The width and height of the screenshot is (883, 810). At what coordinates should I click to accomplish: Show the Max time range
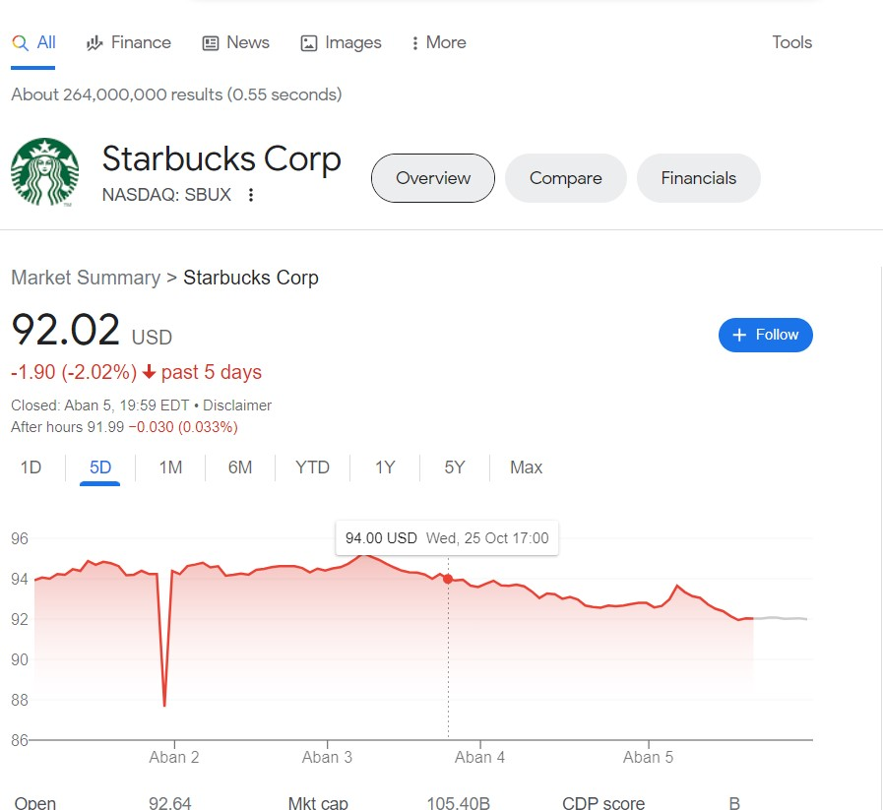click(x=526, y=467)
